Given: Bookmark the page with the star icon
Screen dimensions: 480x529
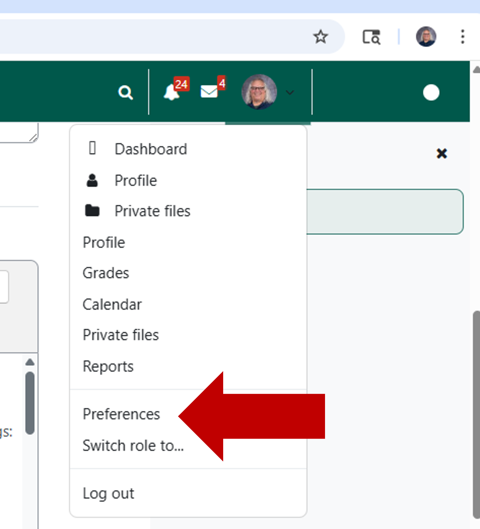Looking at the screenshot, I should tap(321, 36).
